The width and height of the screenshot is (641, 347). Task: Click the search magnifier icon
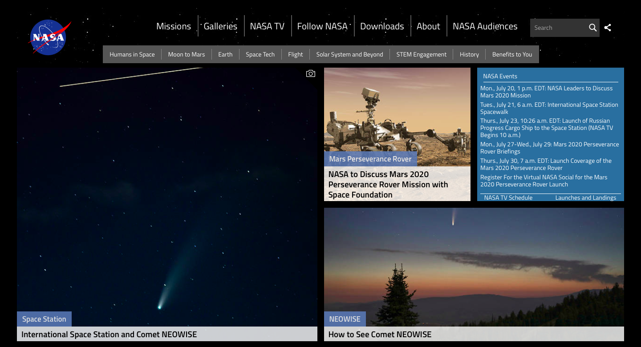click(x=592, y=28)
